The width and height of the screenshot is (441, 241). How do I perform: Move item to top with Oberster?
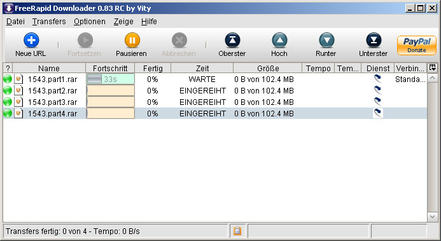click(x=232, y=45)
